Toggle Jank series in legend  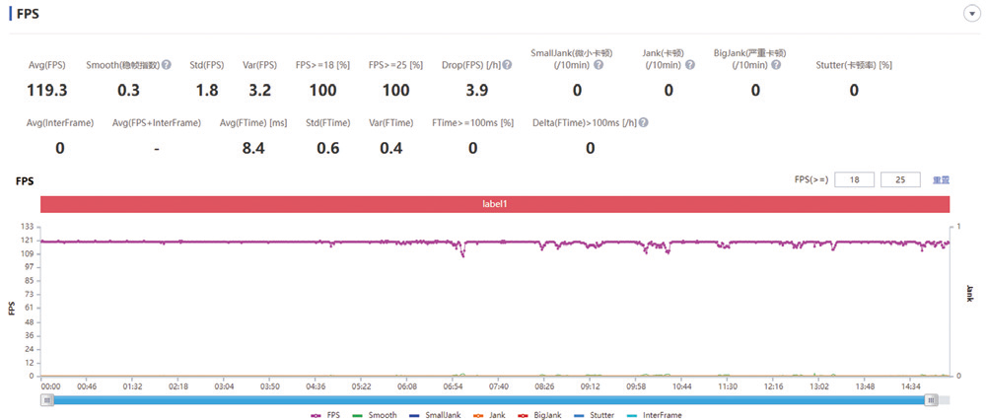[x=488, y=415]
